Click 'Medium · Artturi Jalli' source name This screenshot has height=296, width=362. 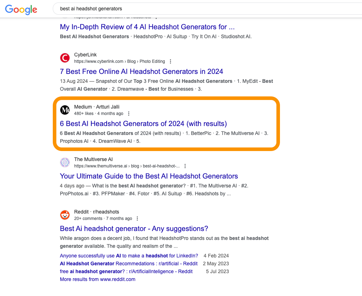point(97,107)
